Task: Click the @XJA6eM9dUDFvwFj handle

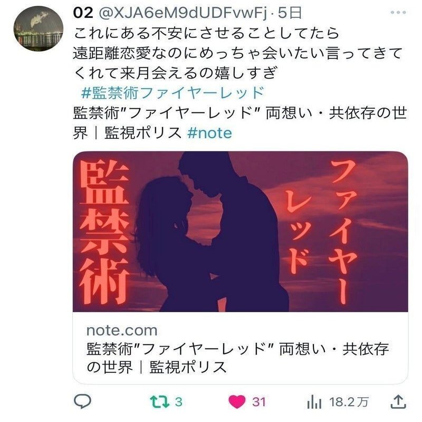Action: pyautogui.click(x=183, y=13)
